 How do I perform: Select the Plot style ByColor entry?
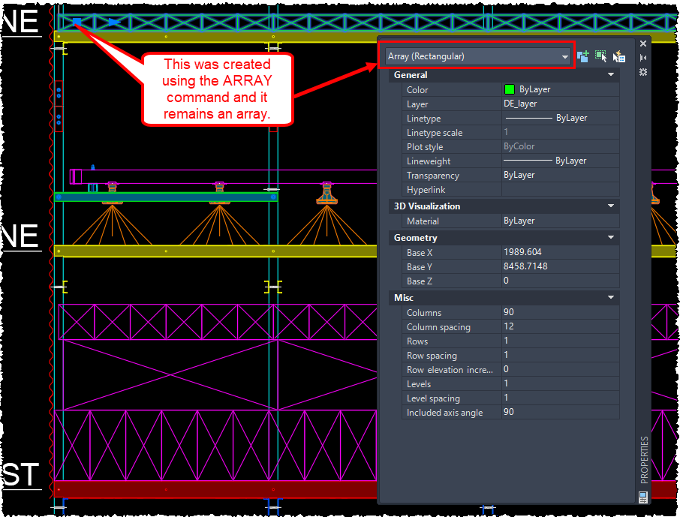(520, 146)
